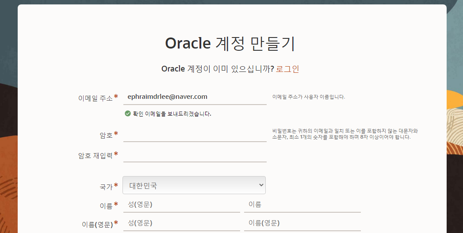
Task: Click the email address input field
Action: (x=195, y=97)
